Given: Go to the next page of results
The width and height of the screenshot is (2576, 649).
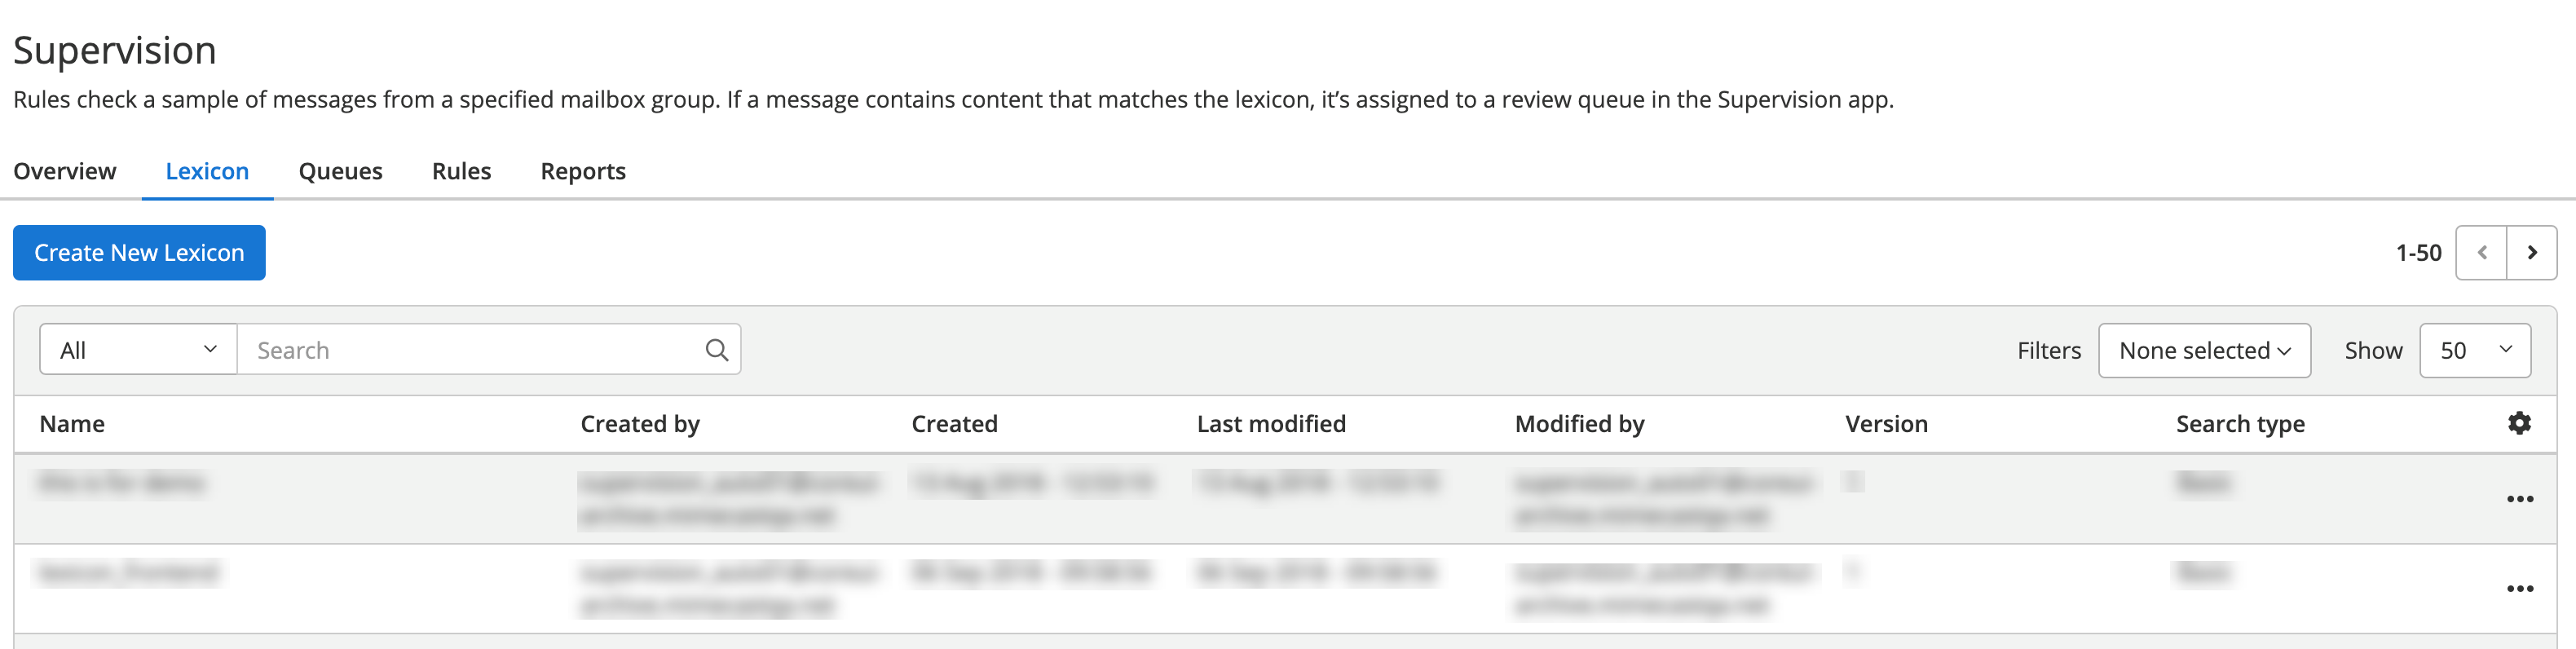Looking at the screenshot, I should click(x=2532, y=253).
